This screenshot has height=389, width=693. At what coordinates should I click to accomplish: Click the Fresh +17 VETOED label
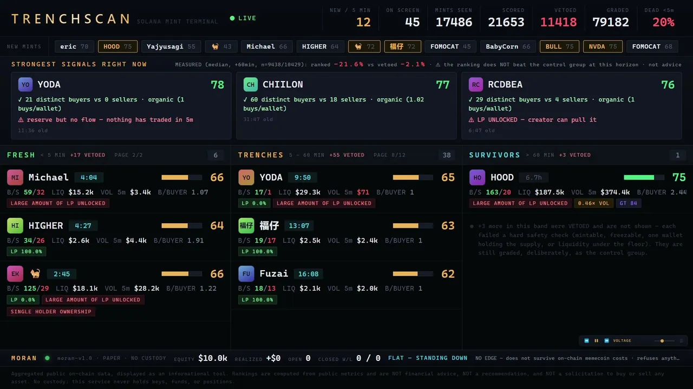[88, 155]
